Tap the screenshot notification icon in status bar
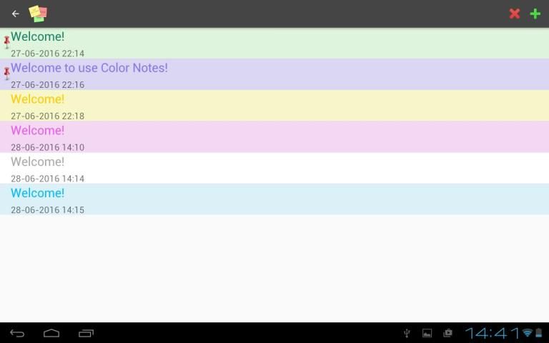The width and height of the screenshot is (549, 343). pyautogui.click(x=447, y=333)
